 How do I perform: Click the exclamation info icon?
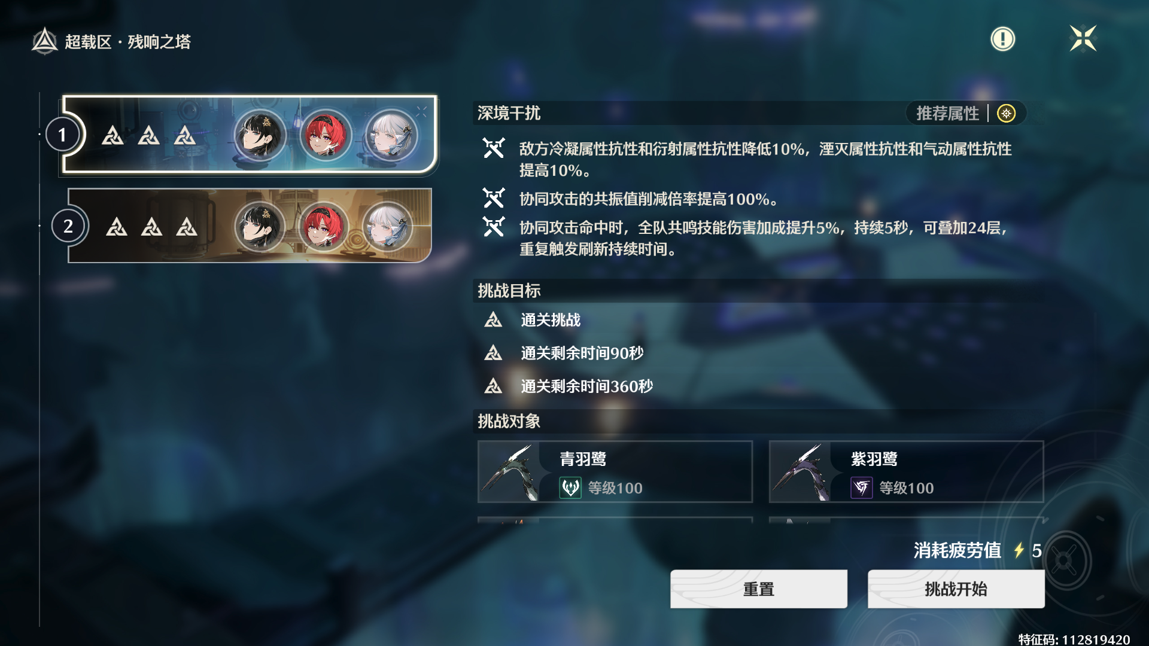tap(1002, 39)
